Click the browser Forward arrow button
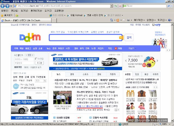The width and height of the screenshot is (174, 126). (x=7, y=6)
